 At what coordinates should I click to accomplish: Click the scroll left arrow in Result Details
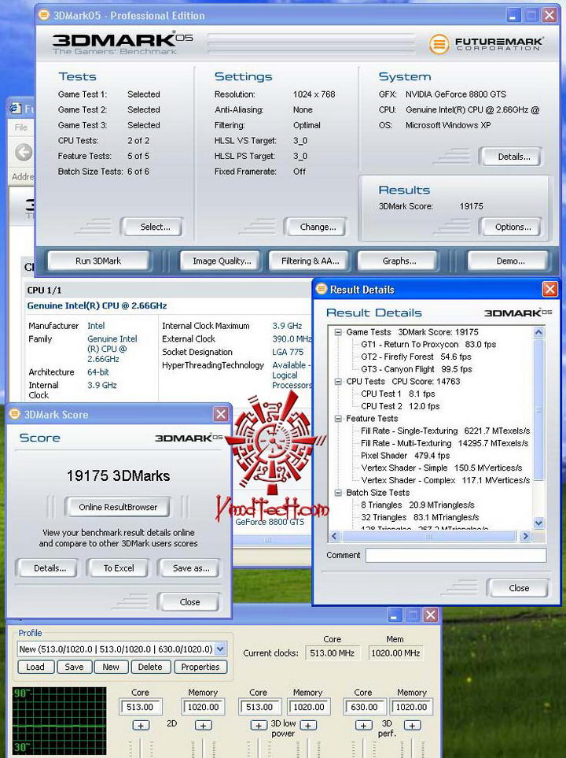(x=334, y=535)
